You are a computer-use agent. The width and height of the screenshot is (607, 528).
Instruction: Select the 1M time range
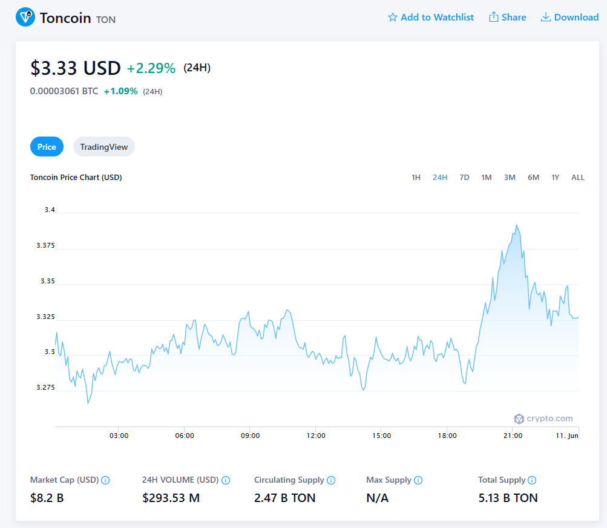pyautogui.click(x=486, y=178)
